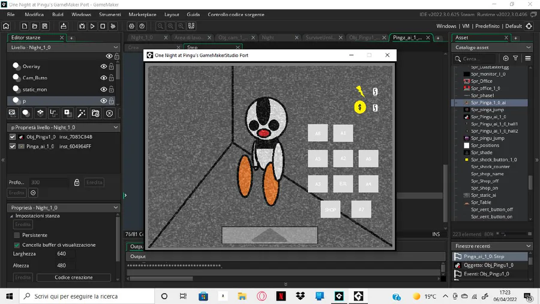540x304 pixels.
Task: Run the game with the play icon
Action: point(92,26)
